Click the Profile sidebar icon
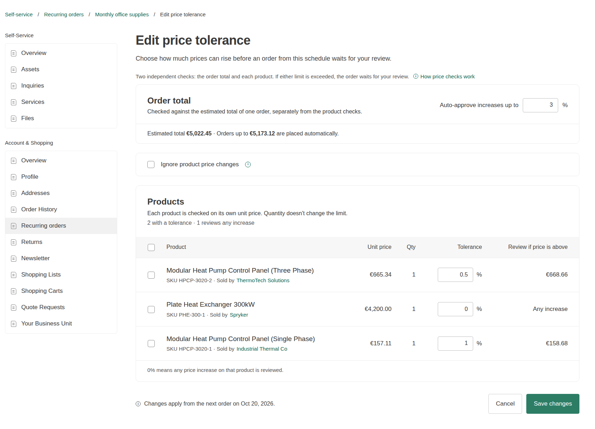The height and width of the screenshot is (429, 595). point(14,177)
